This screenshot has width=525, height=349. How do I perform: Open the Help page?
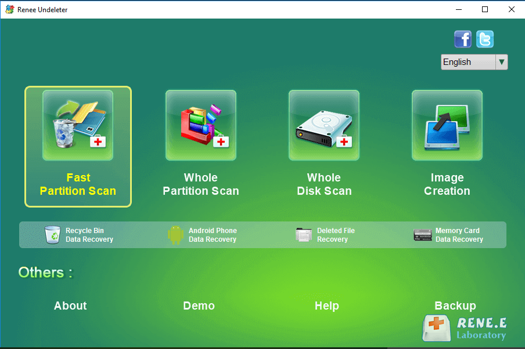326,306
